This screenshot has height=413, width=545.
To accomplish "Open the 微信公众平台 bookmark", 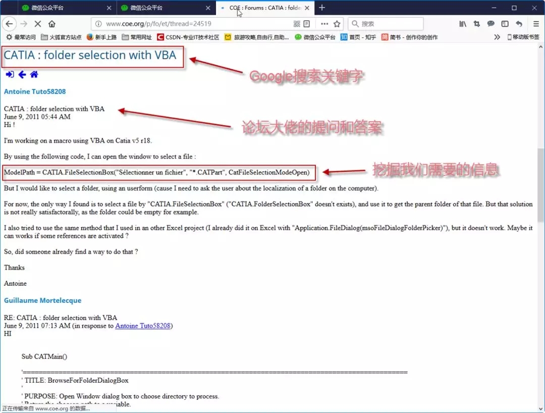I will 315,37.
